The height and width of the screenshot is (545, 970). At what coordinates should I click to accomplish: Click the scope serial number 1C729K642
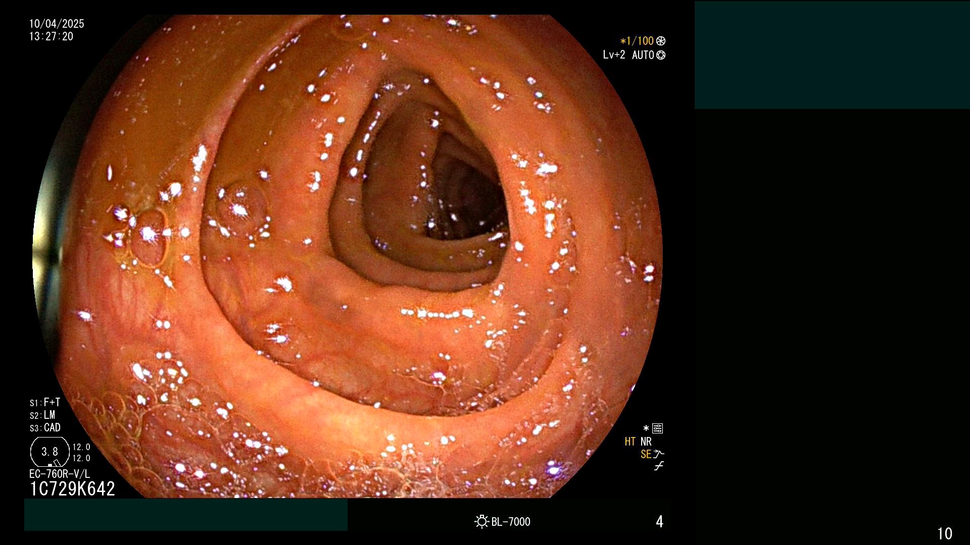[72, 488]
